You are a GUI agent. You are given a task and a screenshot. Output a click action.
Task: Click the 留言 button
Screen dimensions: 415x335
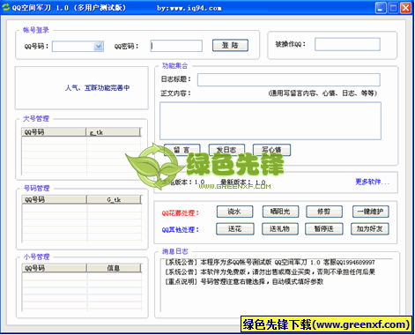coord(182,150)
